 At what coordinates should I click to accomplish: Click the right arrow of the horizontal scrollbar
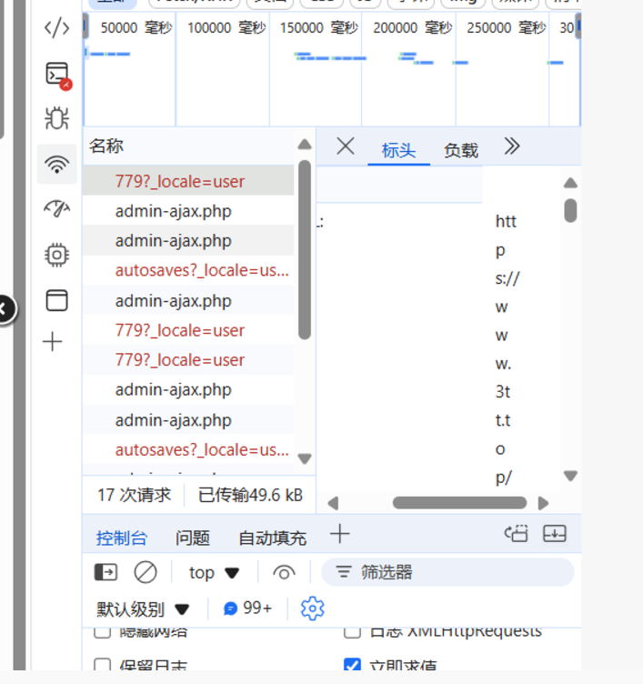click(x=543, y=503)
